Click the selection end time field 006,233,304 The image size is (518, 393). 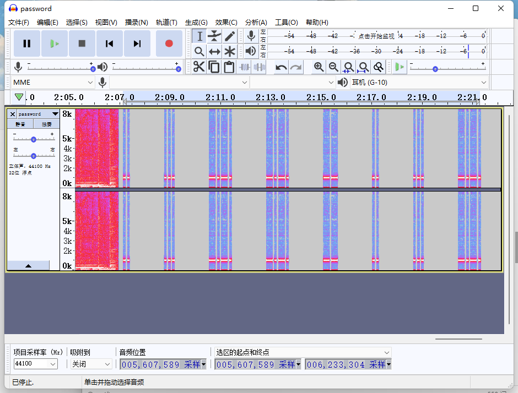coord(348,364)
